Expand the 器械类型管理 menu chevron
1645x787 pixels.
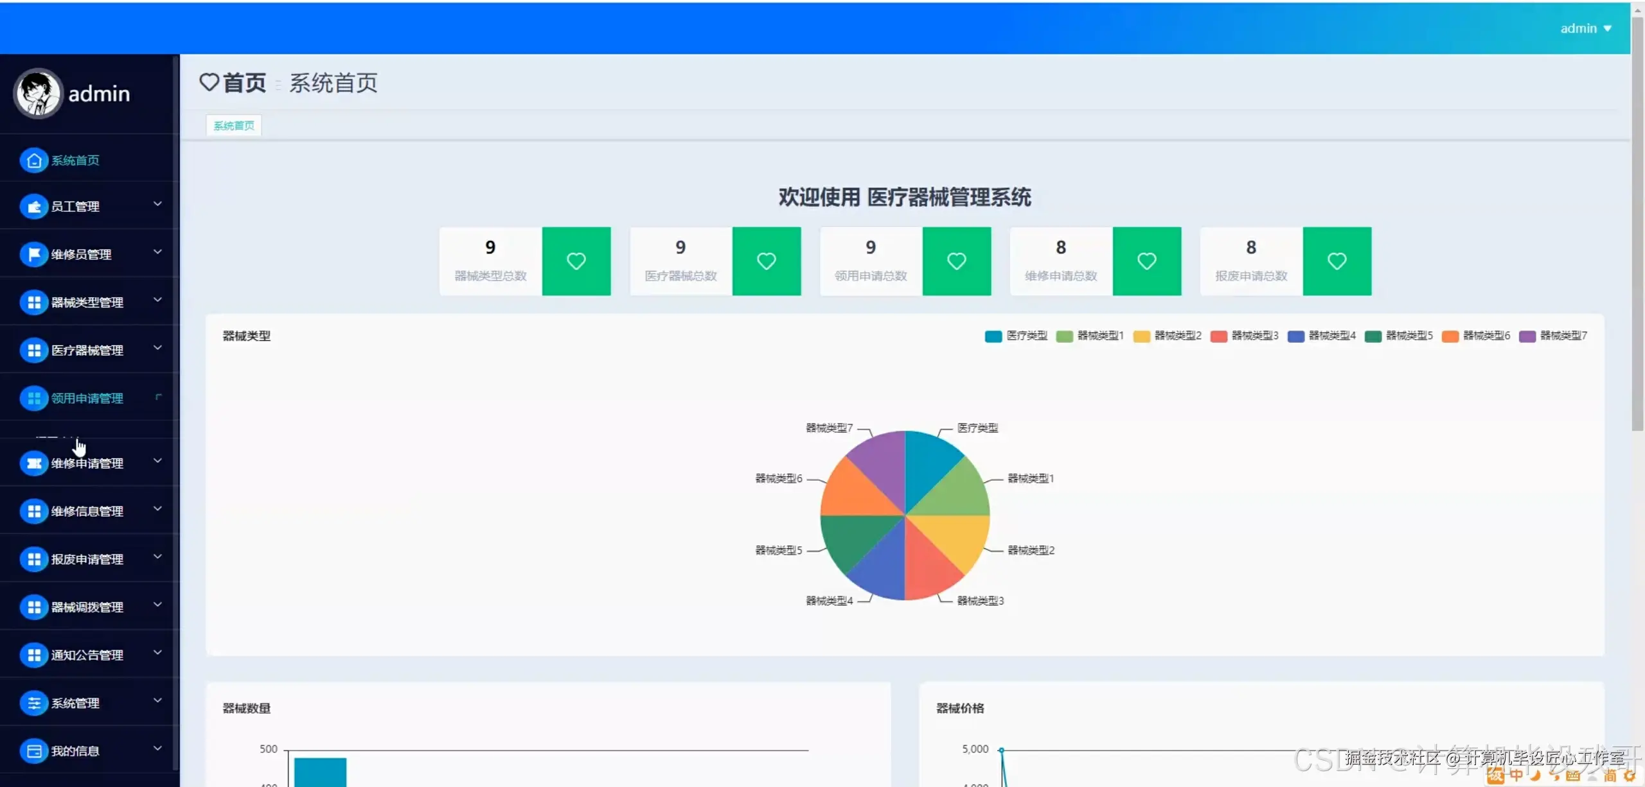point(157,300)
